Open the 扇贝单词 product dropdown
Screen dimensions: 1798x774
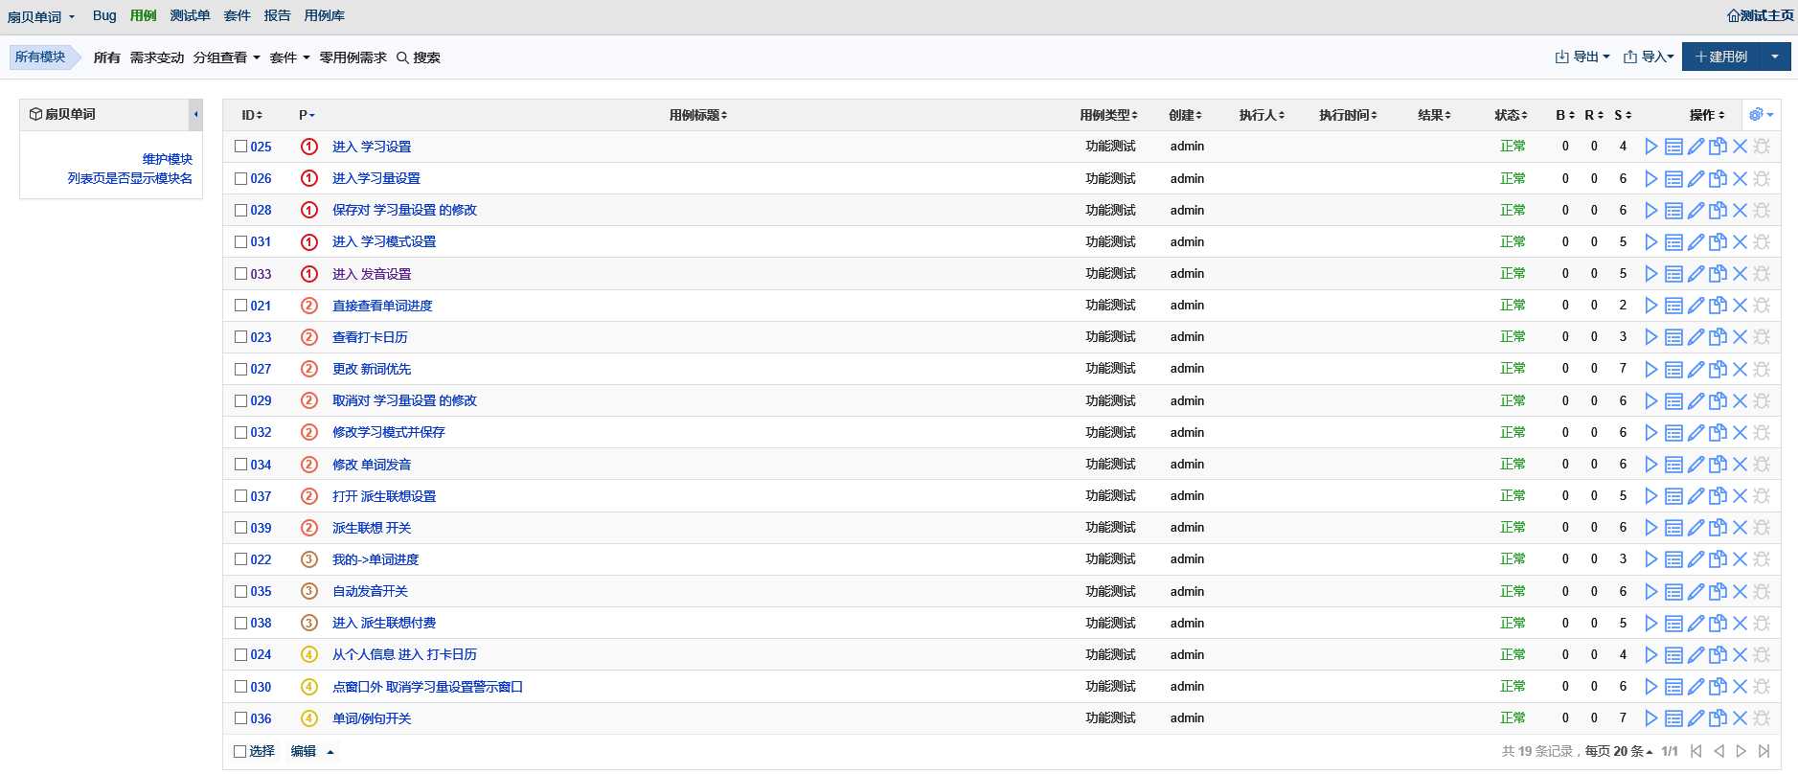[x=40, y=16]
